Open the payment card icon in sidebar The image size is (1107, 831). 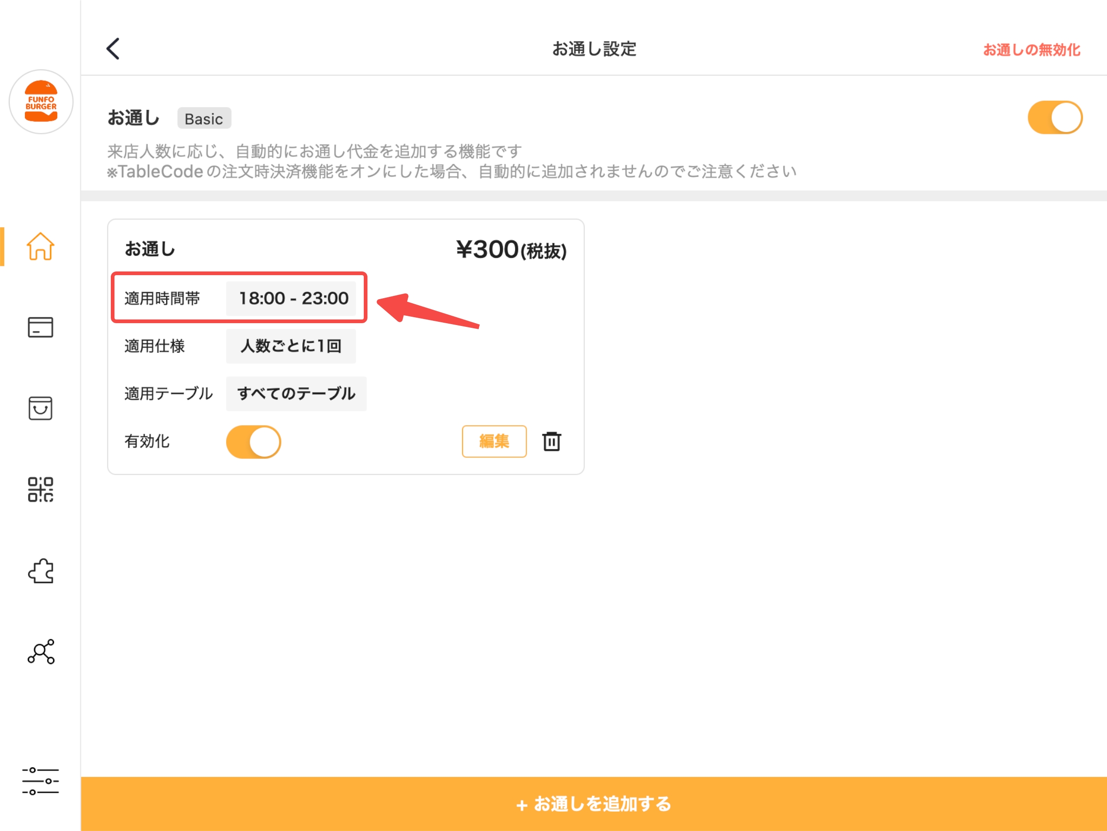(x=41, y=327)
